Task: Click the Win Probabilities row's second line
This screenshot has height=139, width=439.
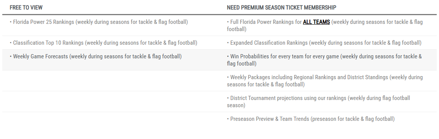Action: tap(242, 64)
